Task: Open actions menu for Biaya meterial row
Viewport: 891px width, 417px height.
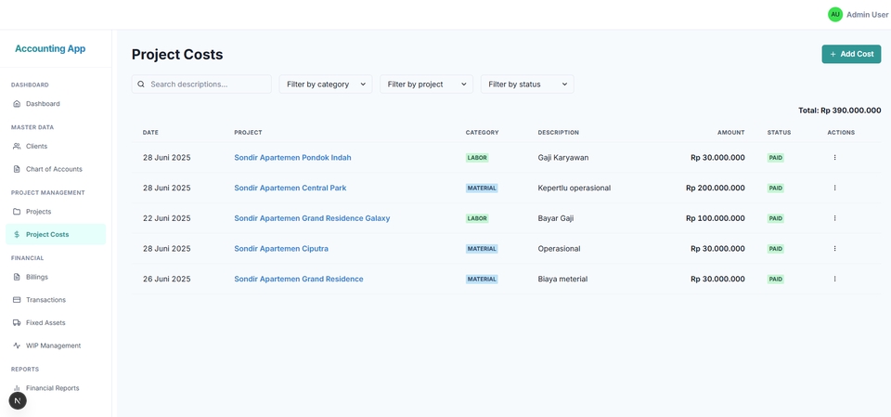Action: (834, 279)
